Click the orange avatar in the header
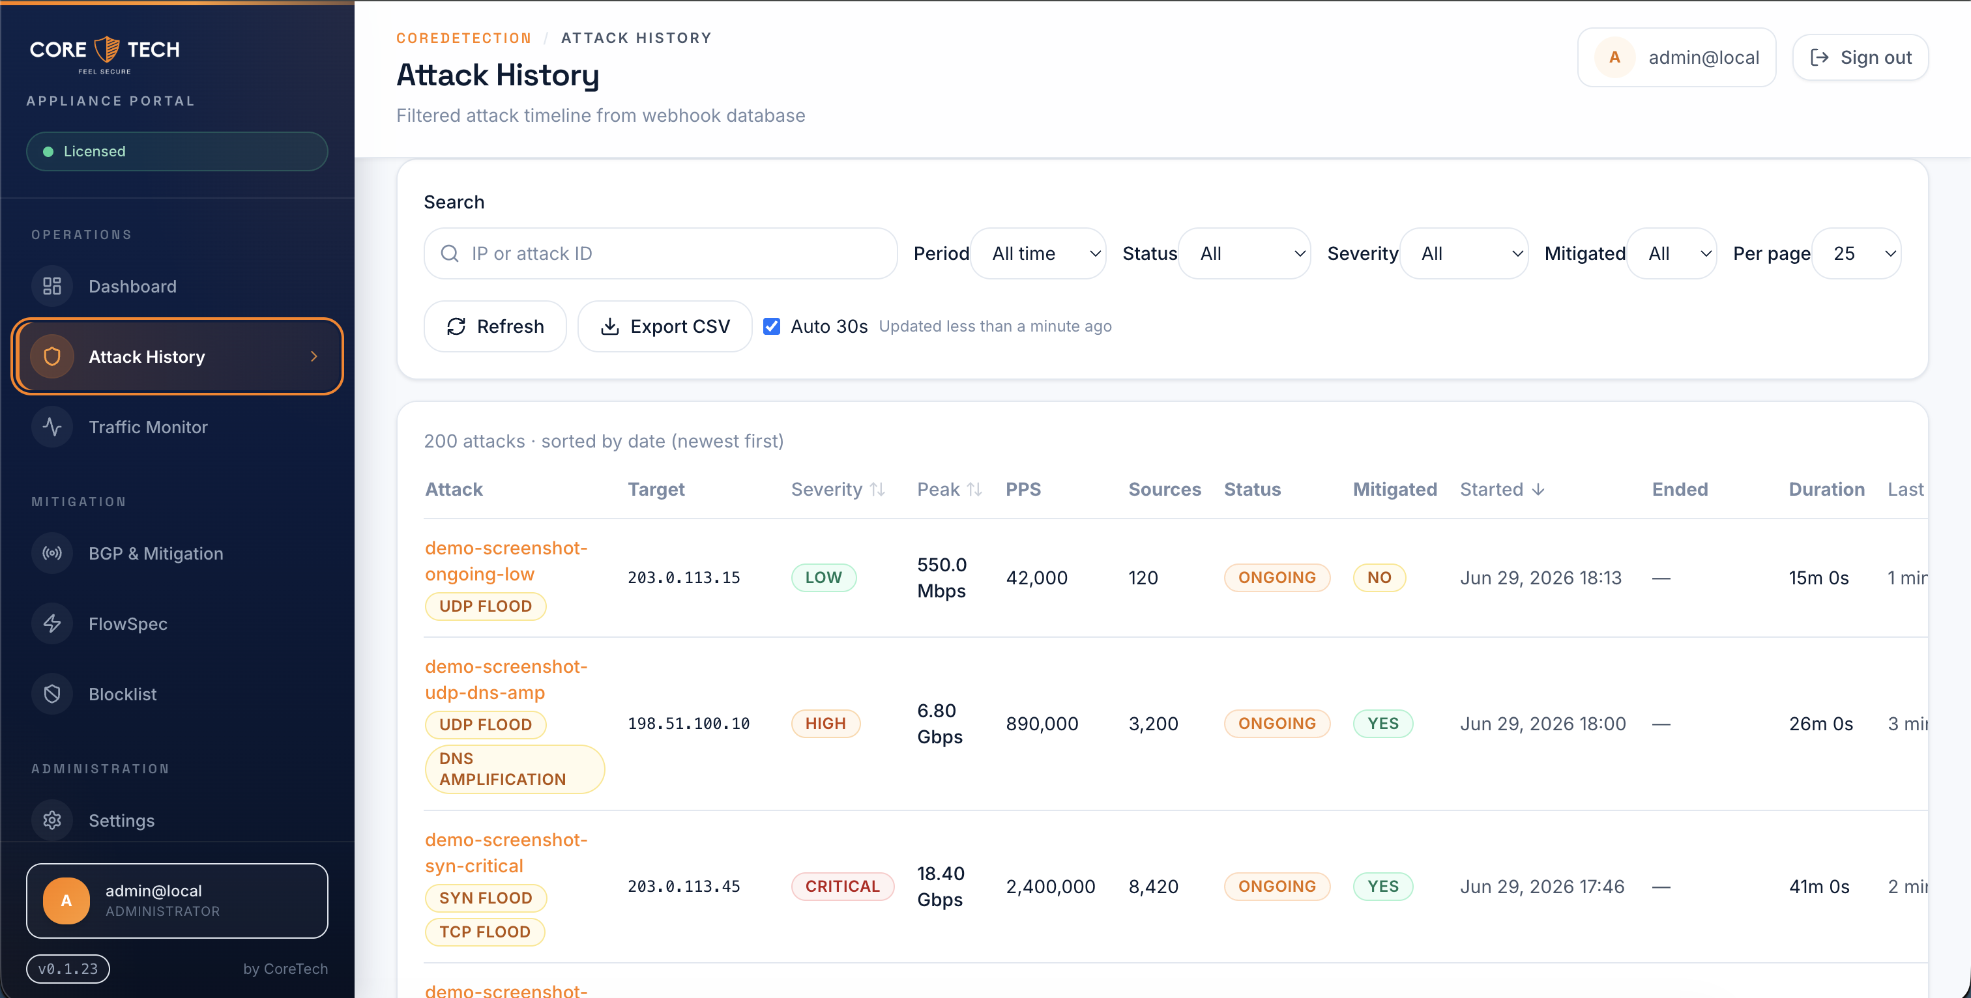1971x998 pixels. 1614,57
